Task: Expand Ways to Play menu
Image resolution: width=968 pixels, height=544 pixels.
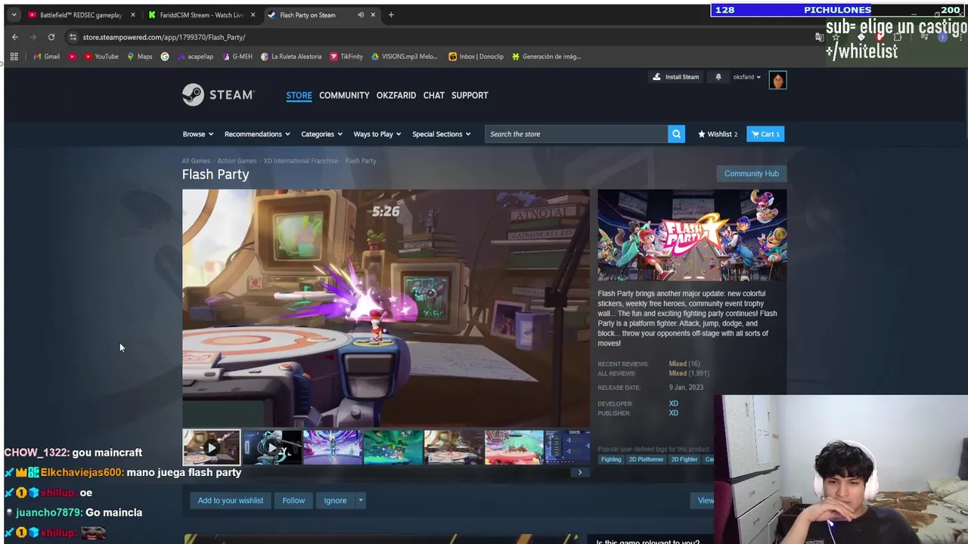Action: click(377, 134)
